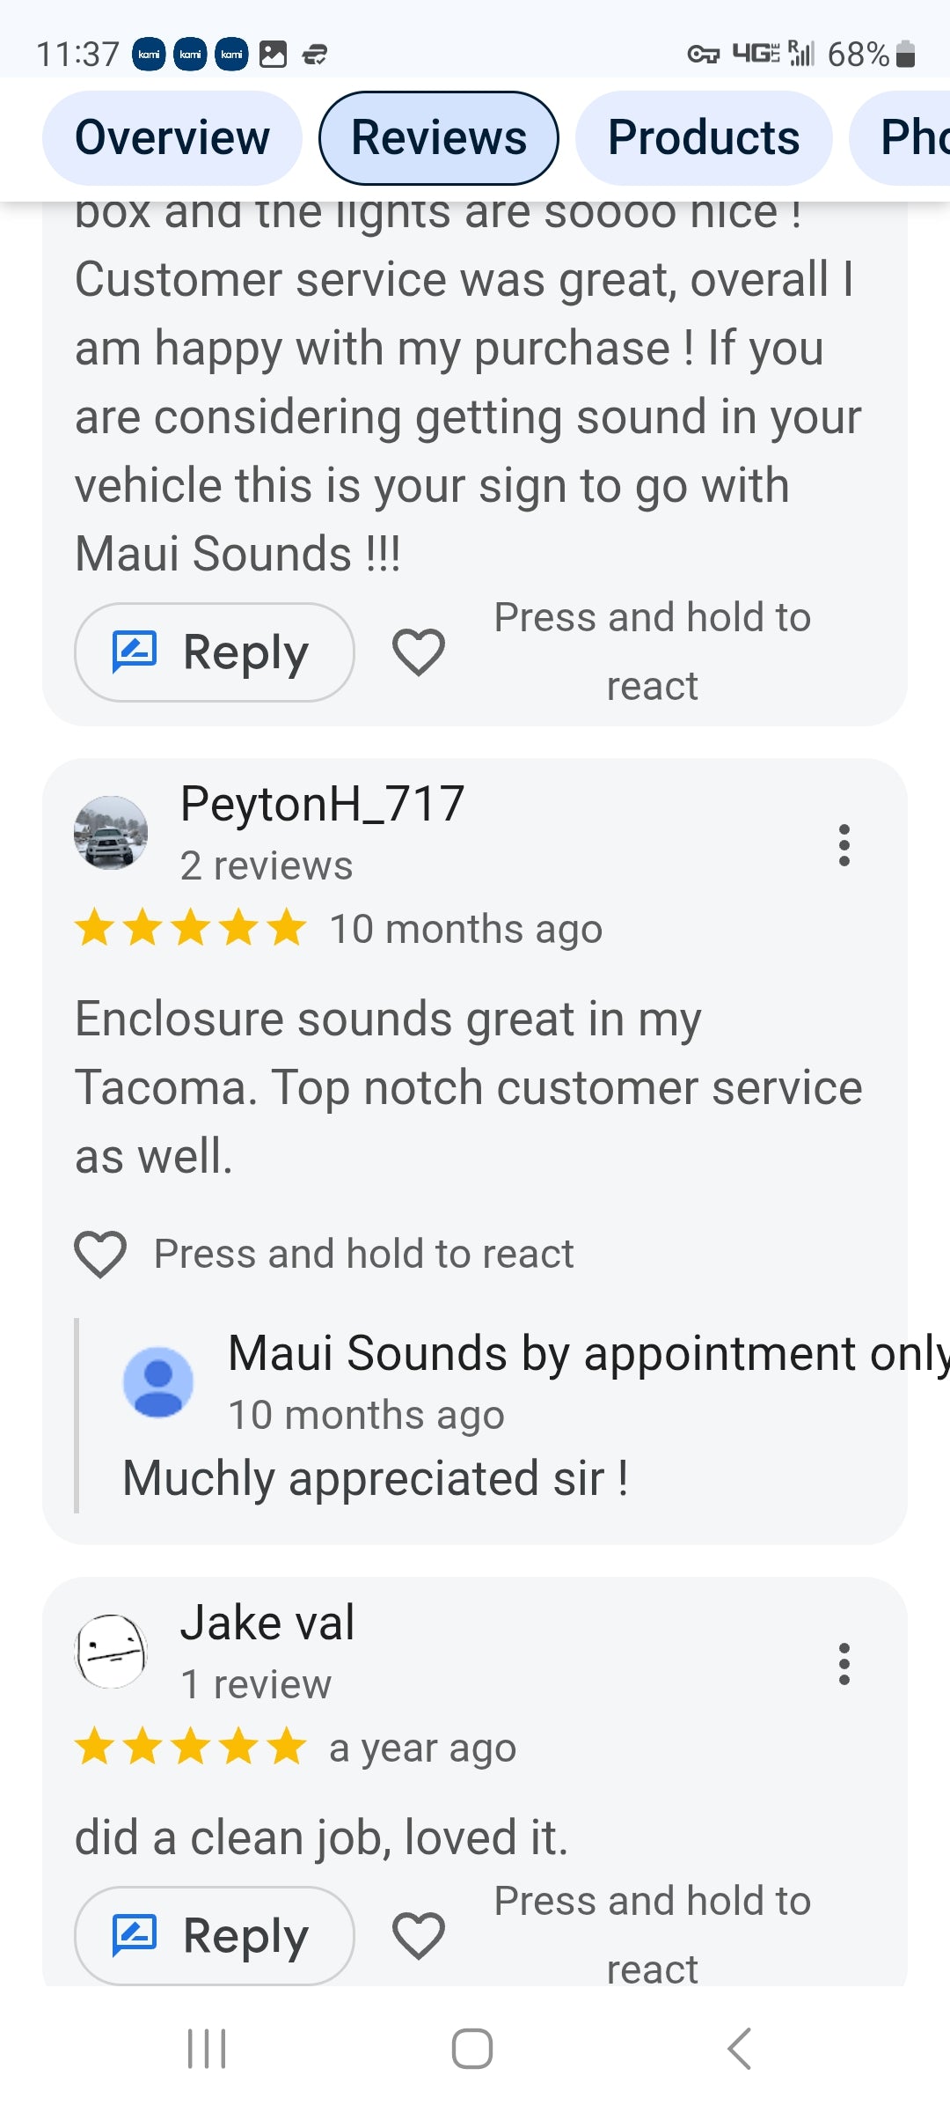Open Jake val's profile avatar
Viewport: 950px width, 2113px height.
111,1652
